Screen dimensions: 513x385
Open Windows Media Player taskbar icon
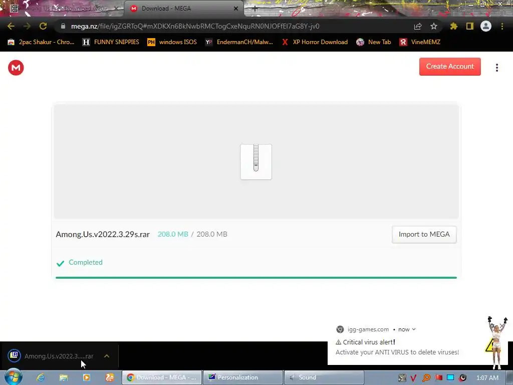pos(87,377)
